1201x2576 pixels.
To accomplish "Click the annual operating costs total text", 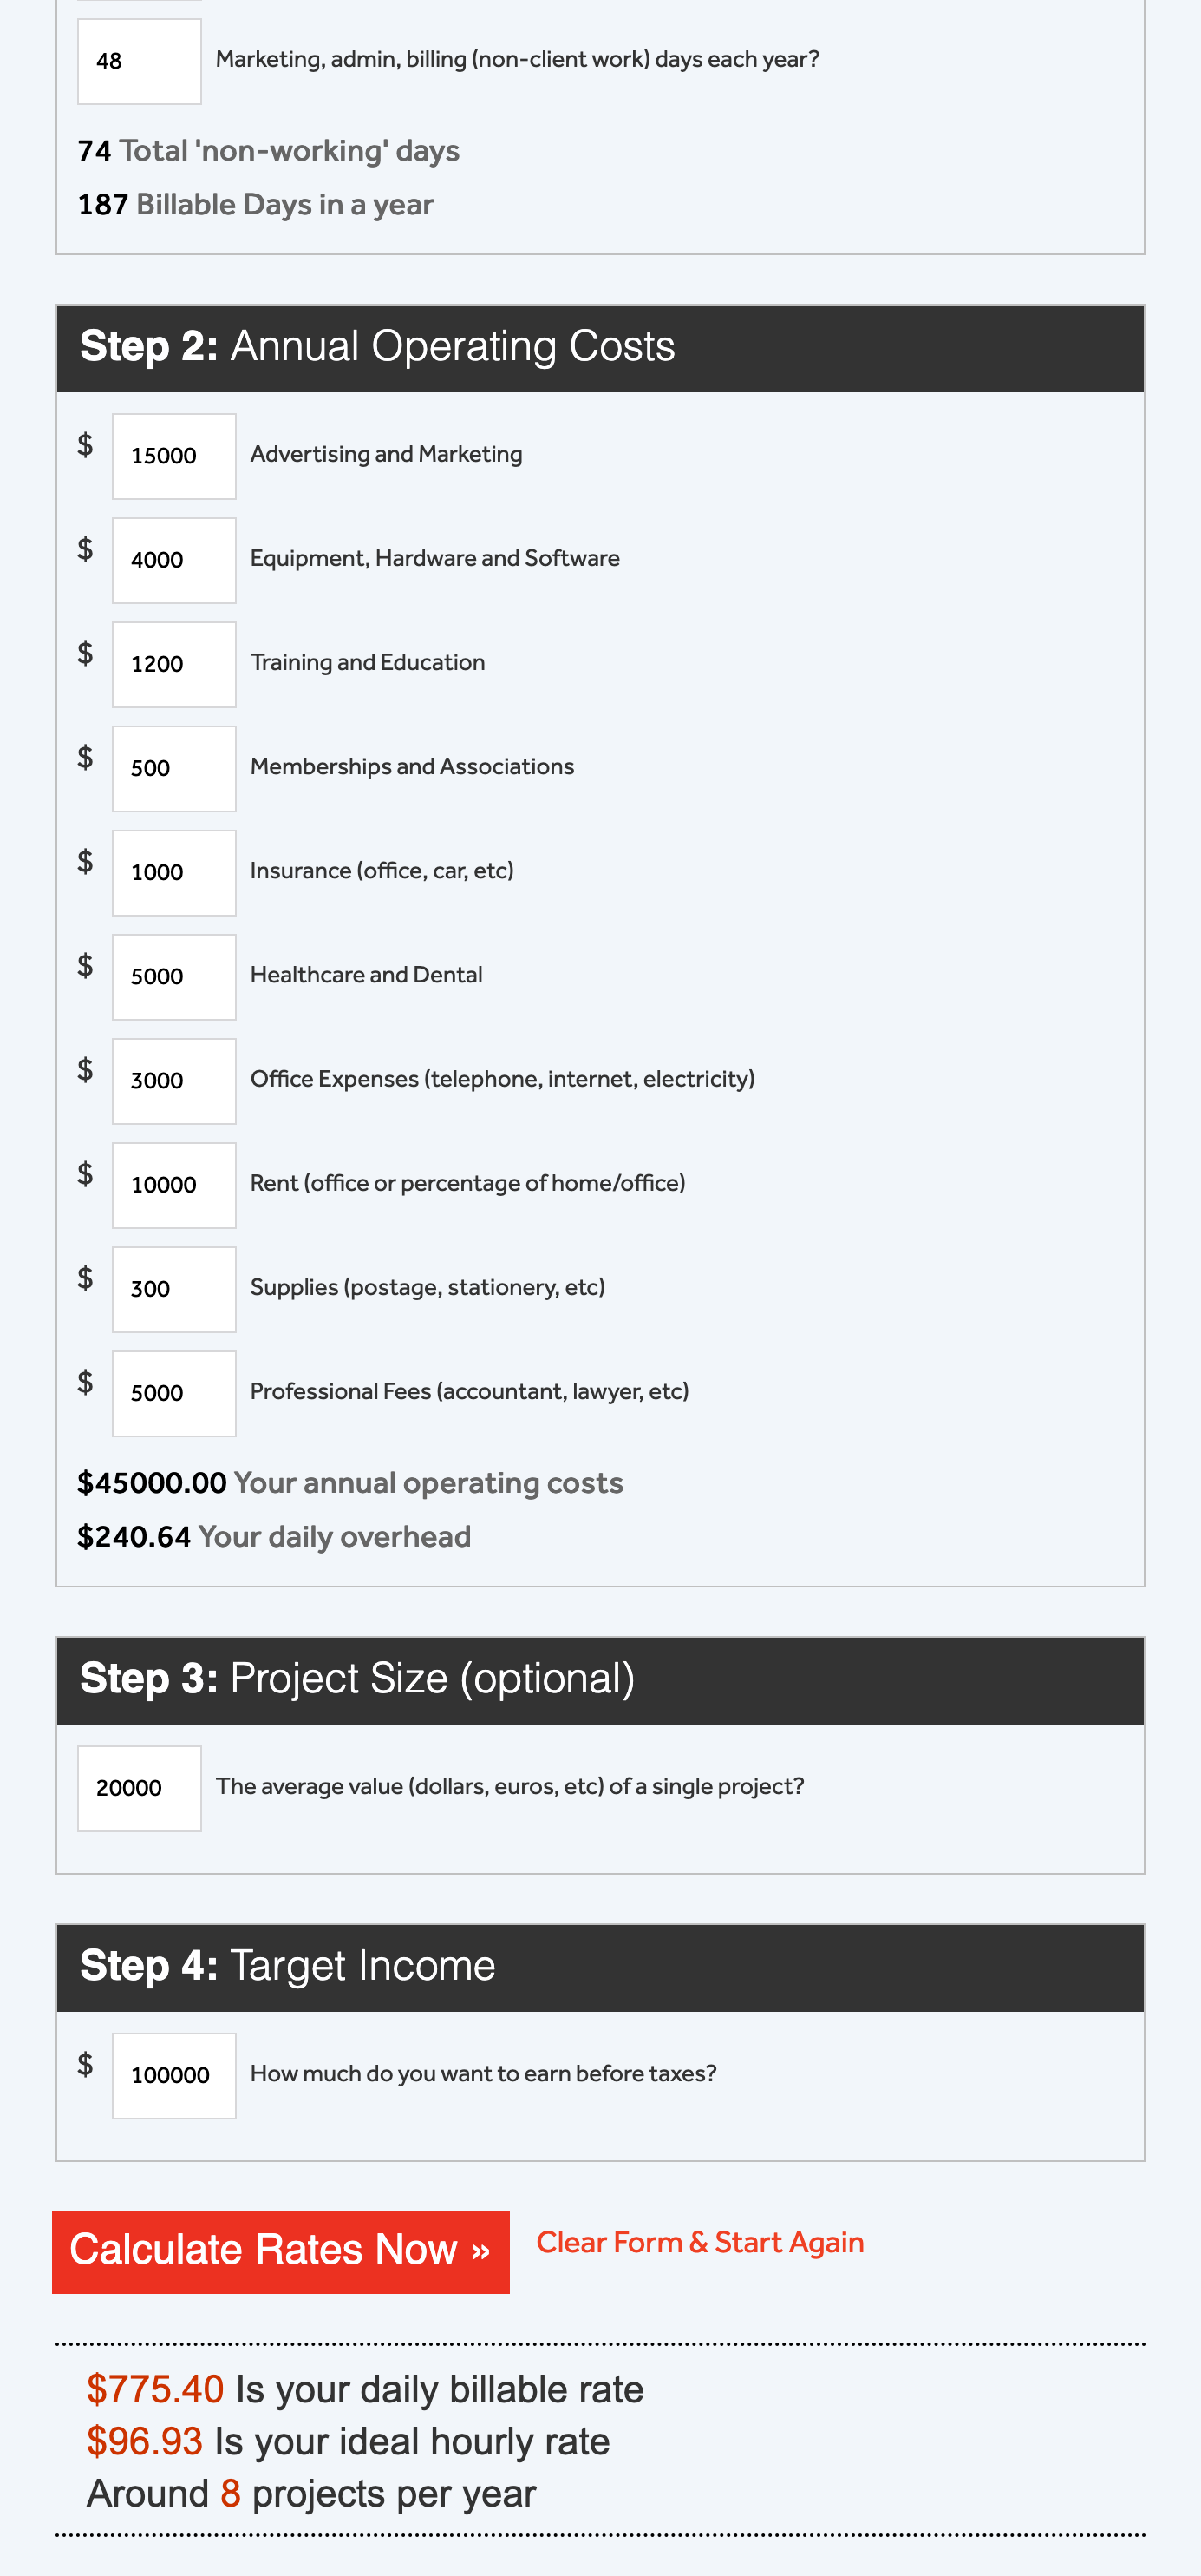I will point(349,1483).
